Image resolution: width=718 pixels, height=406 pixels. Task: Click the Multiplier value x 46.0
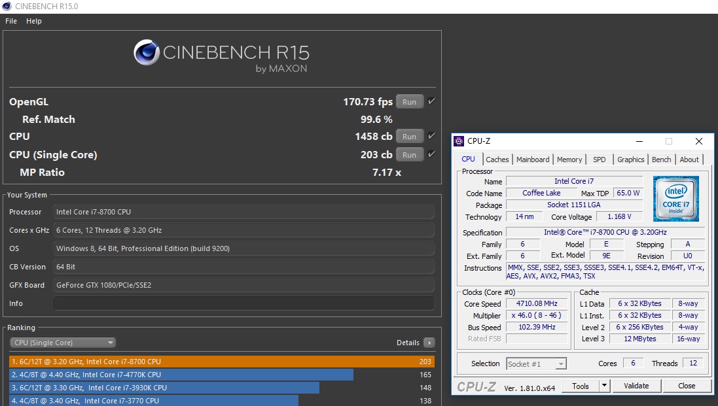point(537,316)
